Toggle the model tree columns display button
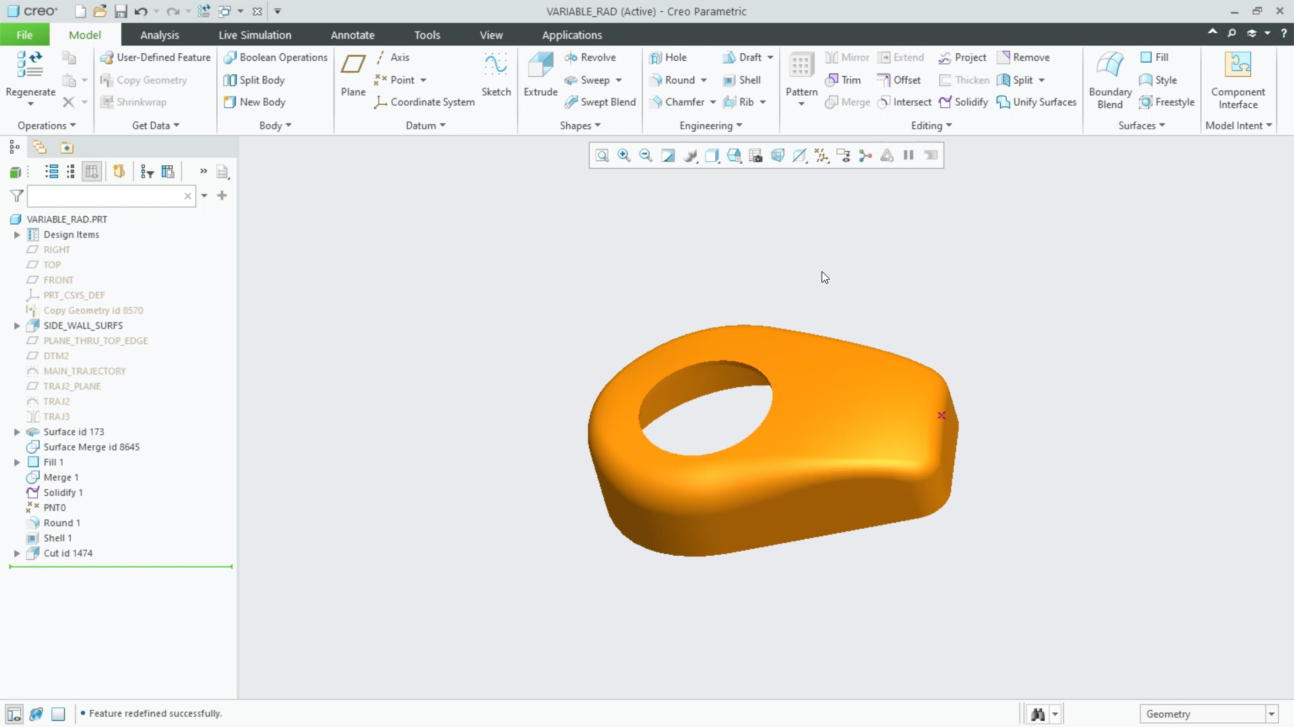The height and width of the screenshot is (727, 1294). coord(92,172)
